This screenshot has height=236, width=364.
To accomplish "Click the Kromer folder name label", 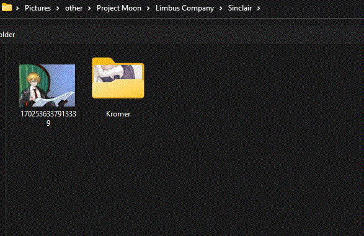I will pos(118,114).
